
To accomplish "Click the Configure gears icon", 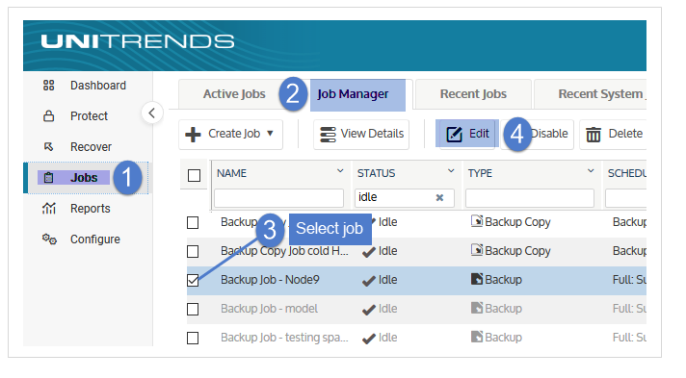I will pos(49,239).
